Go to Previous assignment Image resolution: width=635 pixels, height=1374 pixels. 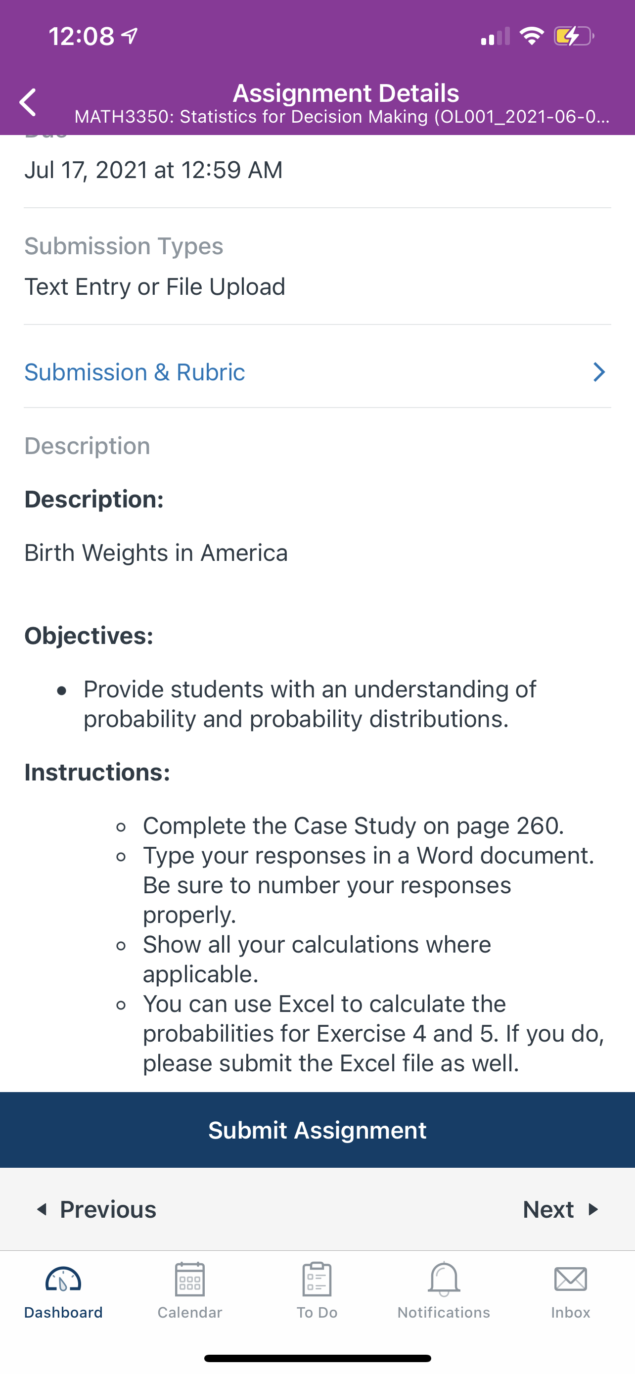pos(96,1209)
